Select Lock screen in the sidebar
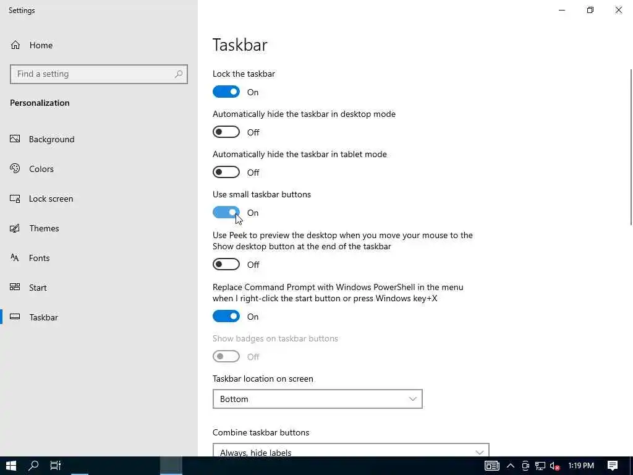 98,199
